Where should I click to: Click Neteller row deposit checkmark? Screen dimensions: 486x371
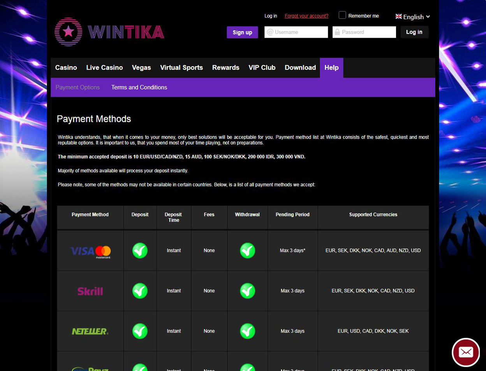point(140,331)
